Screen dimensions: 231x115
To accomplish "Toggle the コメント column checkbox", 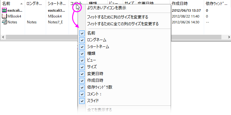I will click(82, 94).
